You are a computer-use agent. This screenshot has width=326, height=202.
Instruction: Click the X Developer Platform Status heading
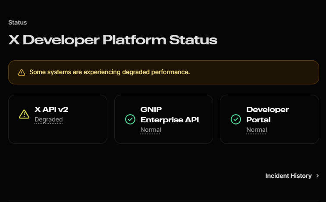113,40
